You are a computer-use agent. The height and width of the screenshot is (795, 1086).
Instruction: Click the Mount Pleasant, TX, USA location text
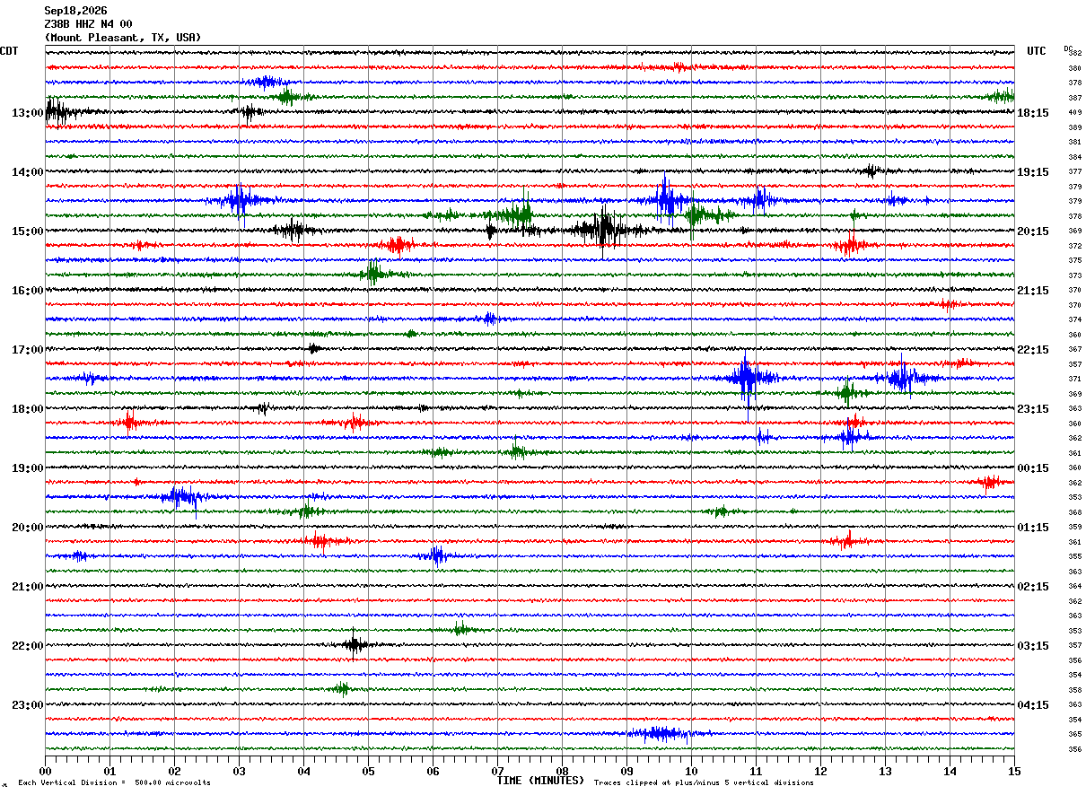(x=123, y=38)
